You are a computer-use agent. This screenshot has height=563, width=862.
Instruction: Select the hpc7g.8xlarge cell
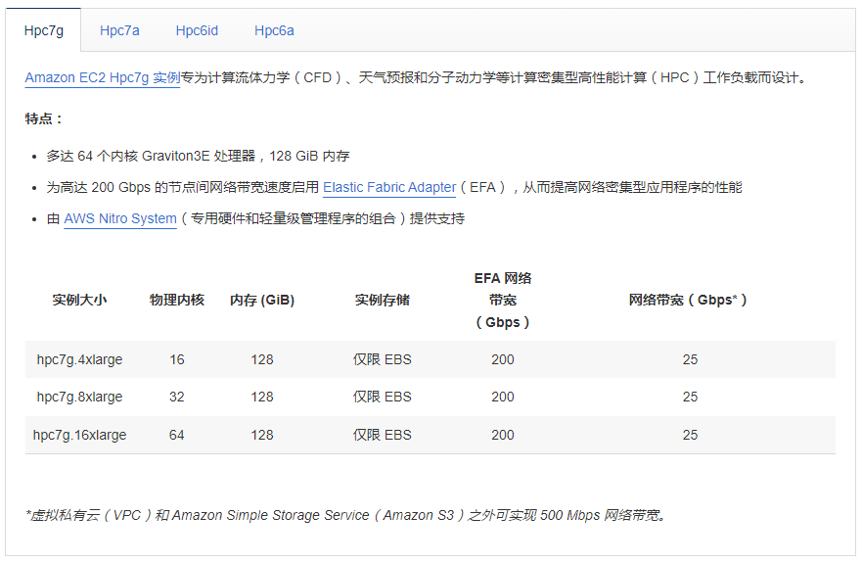point(79,397)
